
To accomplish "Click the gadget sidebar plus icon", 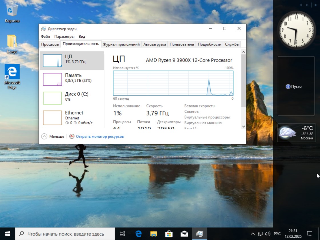I will coord(316,5).
